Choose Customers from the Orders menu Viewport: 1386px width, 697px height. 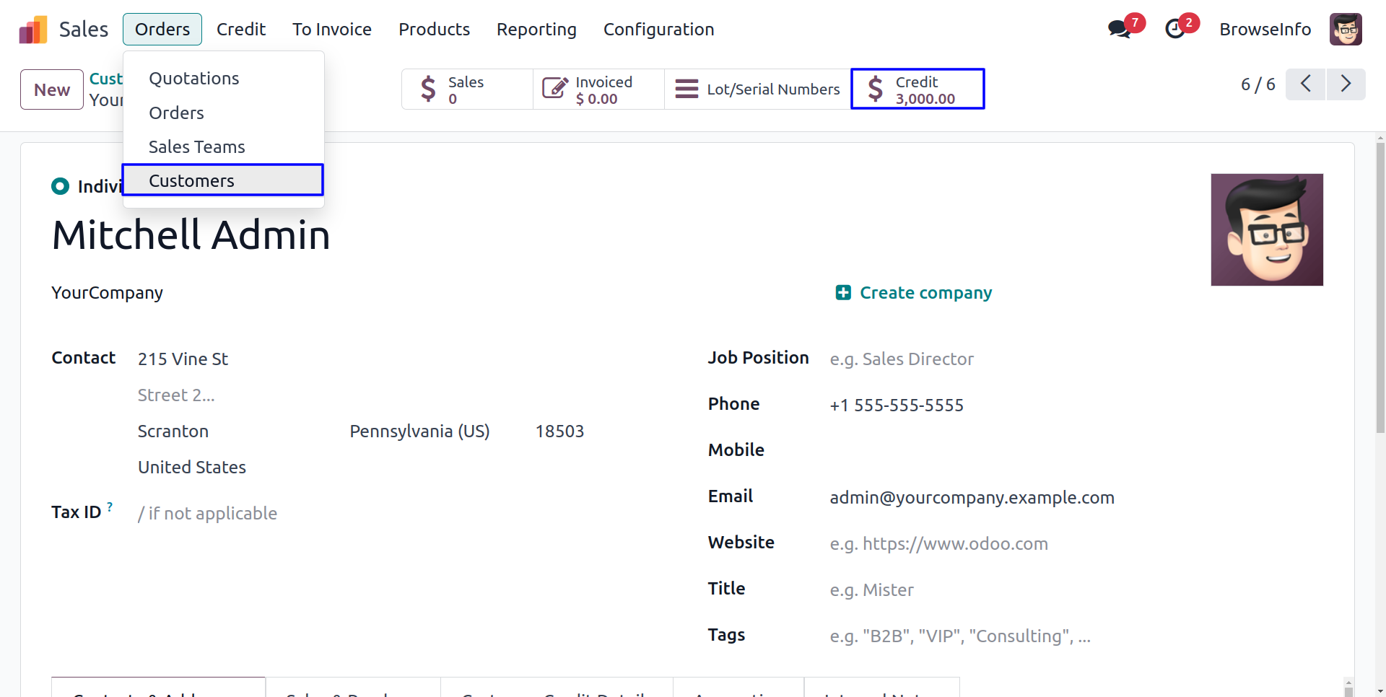[191, 181]
